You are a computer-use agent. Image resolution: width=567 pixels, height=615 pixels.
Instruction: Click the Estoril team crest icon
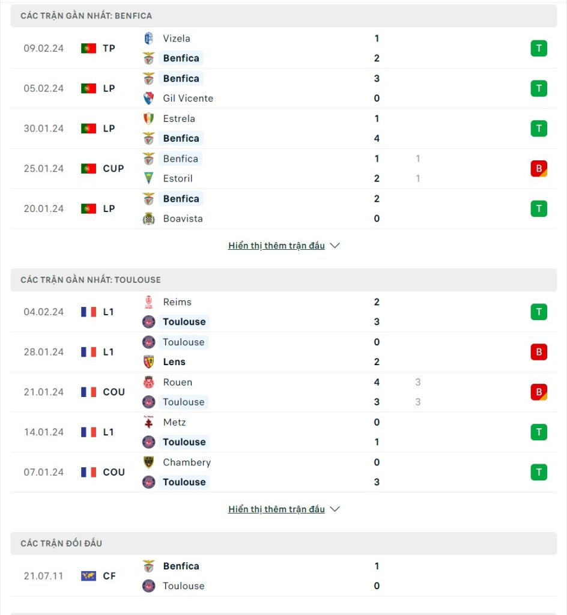(x=148, y=178)
